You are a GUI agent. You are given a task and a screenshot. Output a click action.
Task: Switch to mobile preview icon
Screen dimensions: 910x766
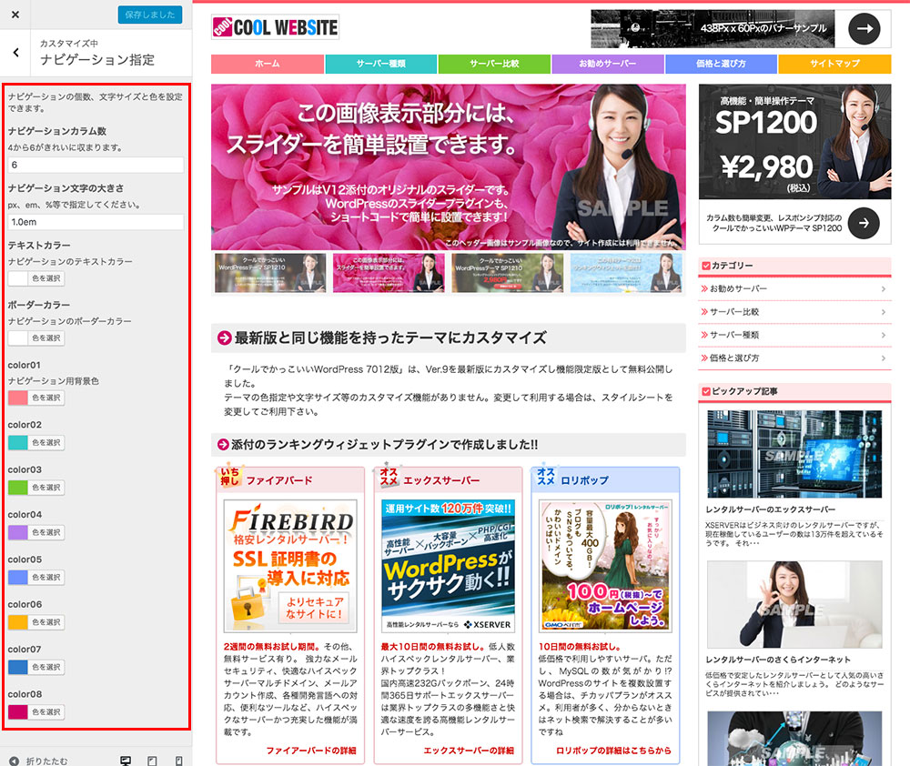(178, 761)
